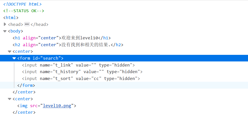Select the first closing center tag
Viewport: 248px width, 114px height.
pyautogui.click(x=24, y=92)
